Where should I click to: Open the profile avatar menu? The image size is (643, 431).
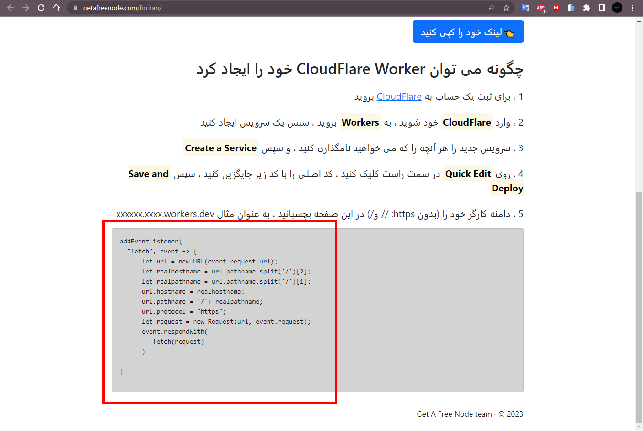617,8
